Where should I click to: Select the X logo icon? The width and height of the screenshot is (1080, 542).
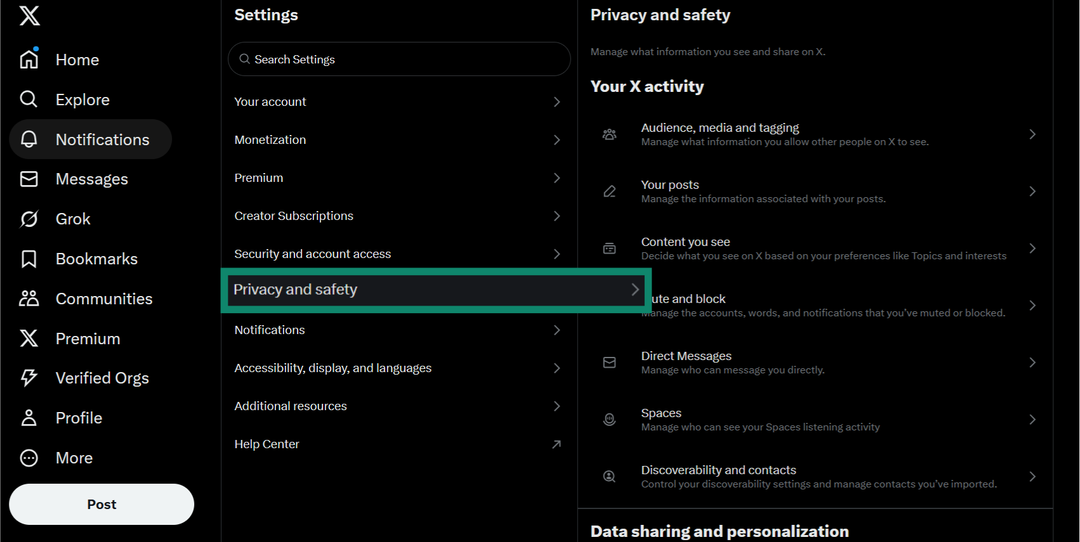pyautogui.click(x=29, y=16)
